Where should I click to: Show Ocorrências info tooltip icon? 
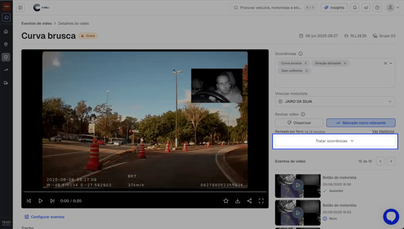(301, 54)
